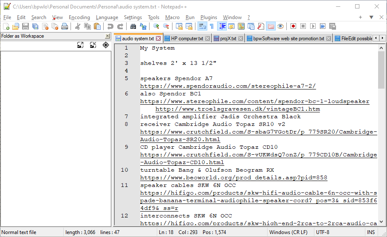Enable synchronized horizontal scrolling
Screen dimensions: 387x237
click(x=189, y=26)
